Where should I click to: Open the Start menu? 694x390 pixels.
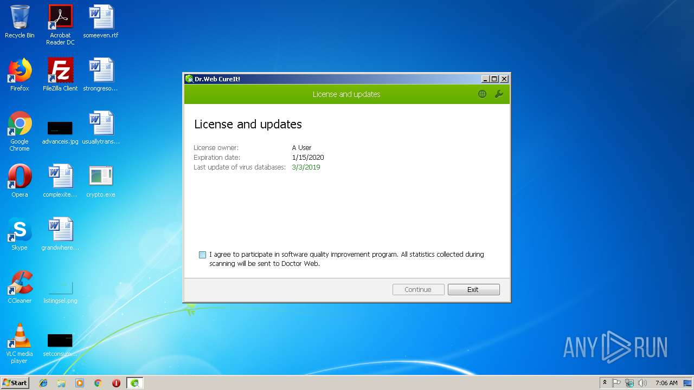tap(15, 383)
